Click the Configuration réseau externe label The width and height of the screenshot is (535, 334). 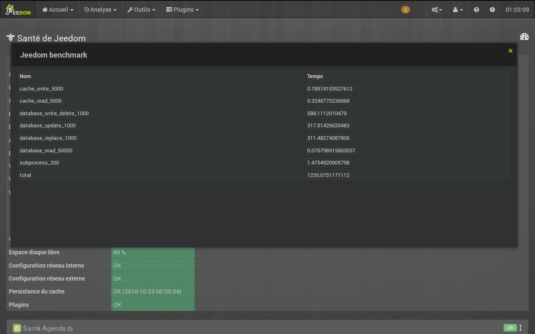tap(47, 278)
